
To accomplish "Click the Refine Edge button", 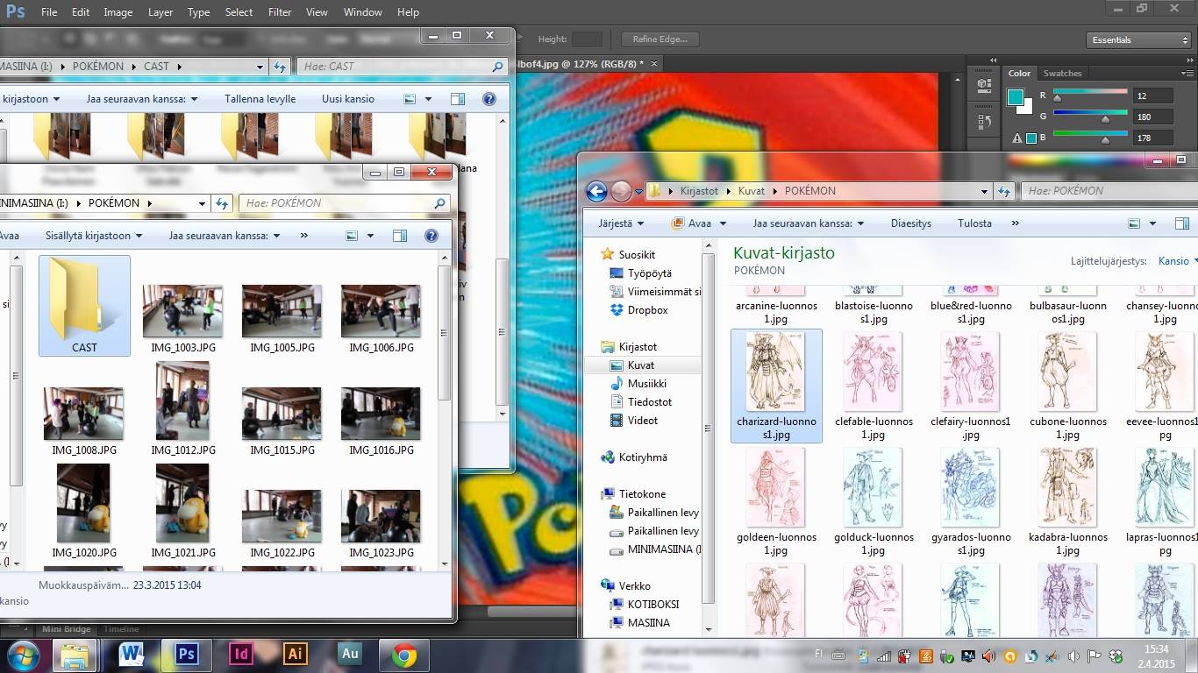I will (660, 39).
